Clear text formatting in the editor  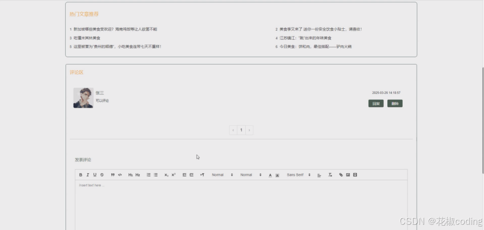pos(330,175)
